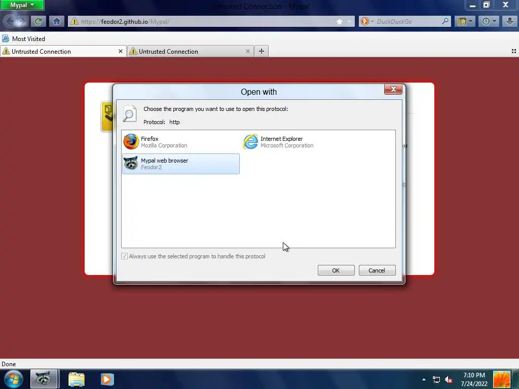The image size is (519, 389).
Task: Open the Windows Start menu
Action: (x=14, y=379)
